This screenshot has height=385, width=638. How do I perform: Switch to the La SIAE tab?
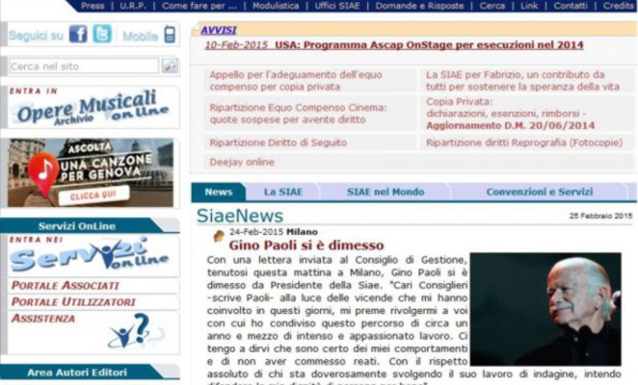282,192
